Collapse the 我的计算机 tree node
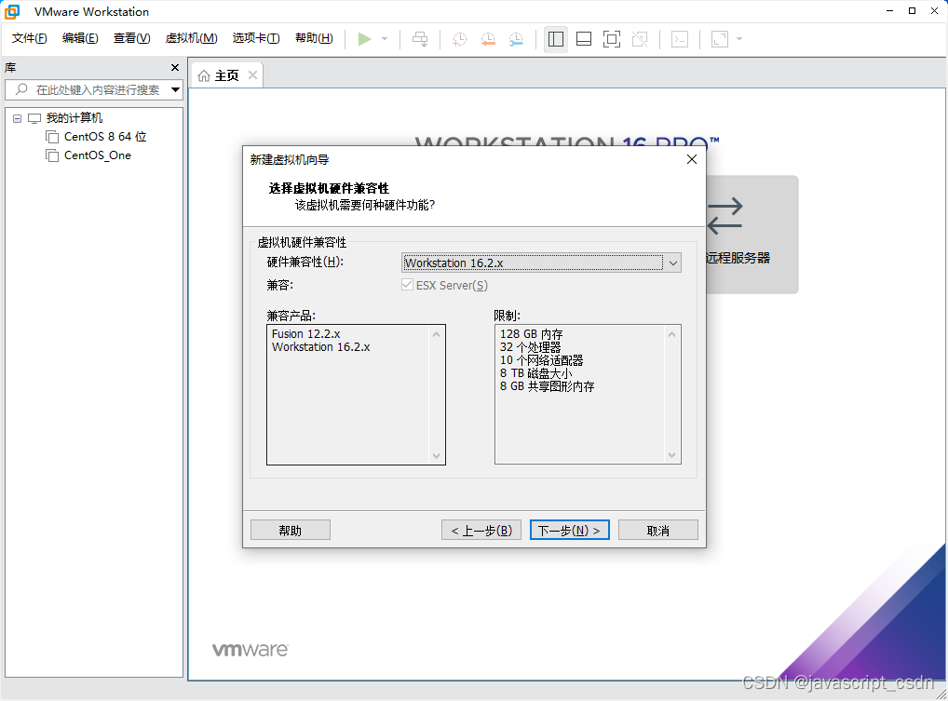The width and height of the screenshot is (948, 701). [18, 118]
